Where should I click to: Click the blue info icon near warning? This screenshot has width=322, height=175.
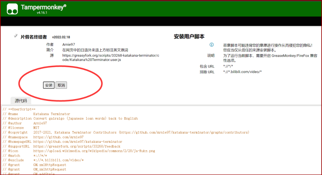211,44
